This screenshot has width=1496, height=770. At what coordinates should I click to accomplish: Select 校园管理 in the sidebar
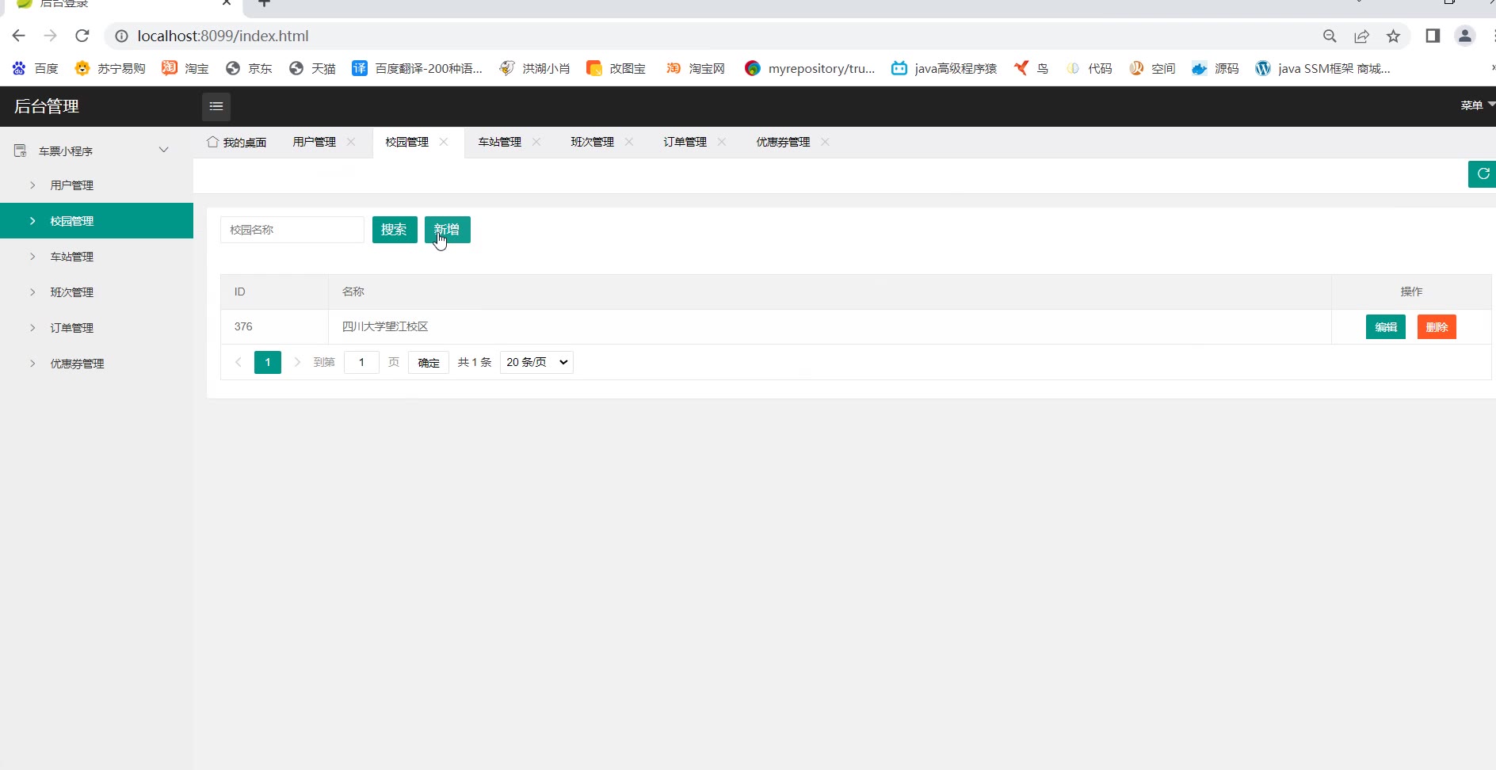tap(97, 221)
